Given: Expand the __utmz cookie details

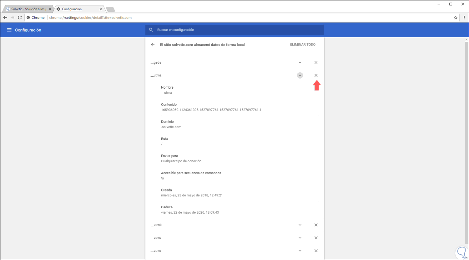Looking at the screenshot, I should pyautogui.click(x=300, y=251).
